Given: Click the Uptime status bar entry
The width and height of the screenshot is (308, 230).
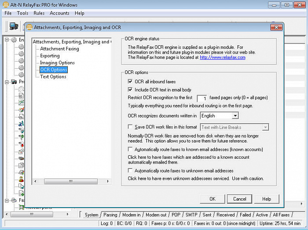Looking at the screenshot, I should click(280, 223).
